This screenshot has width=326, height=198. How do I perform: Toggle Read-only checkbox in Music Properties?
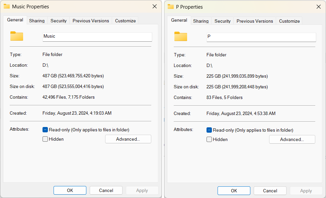click(45, 130)
